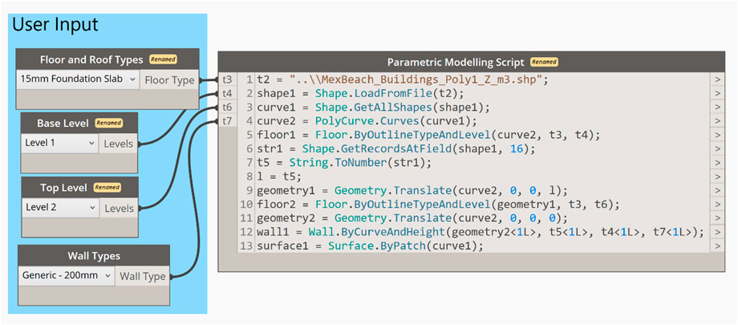Click the Renamed badge on Floor and Roof Types
This screenshot has width=738, height=325.
163,59
